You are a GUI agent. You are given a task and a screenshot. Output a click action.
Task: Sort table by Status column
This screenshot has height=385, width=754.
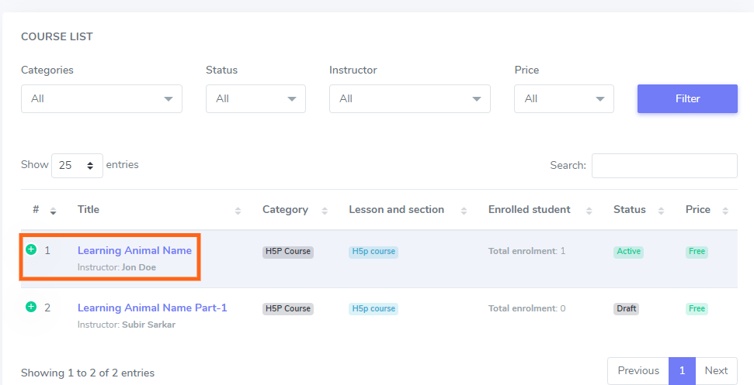661,210
